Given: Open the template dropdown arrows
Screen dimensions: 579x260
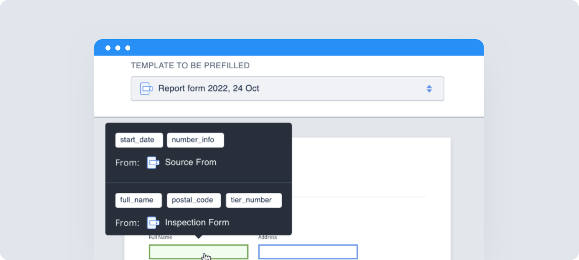Looking at the screenshot, I should tap(429, 88).
